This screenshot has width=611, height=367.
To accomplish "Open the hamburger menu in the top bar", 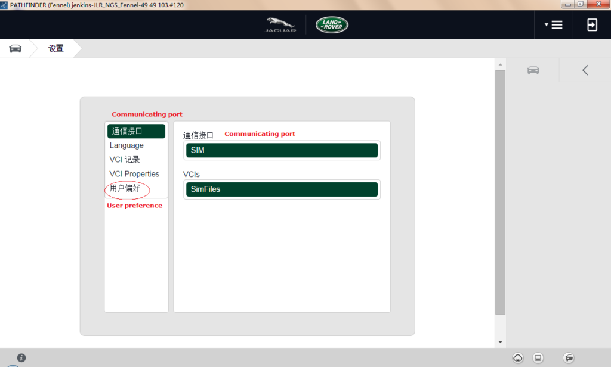I will coord(558,24).
